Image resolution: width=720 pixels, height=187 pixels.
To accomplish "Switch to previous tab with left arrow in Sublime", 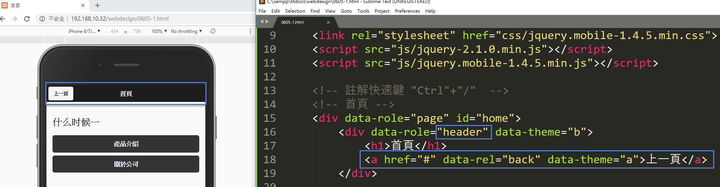I will pyautogui.click(x=262, y=22).
